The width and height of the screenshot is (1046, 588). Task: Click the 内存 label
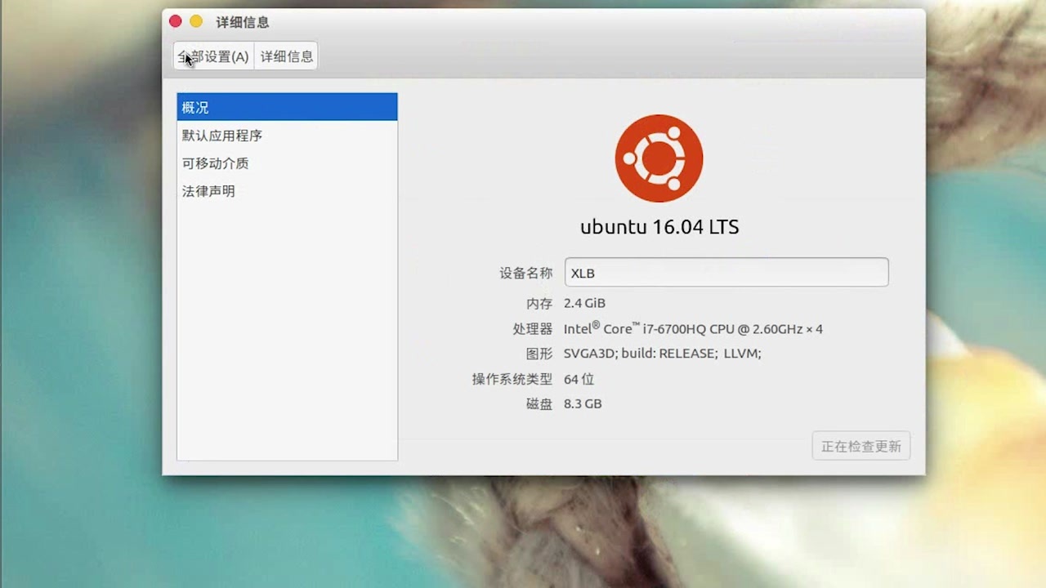coord(539,303)
